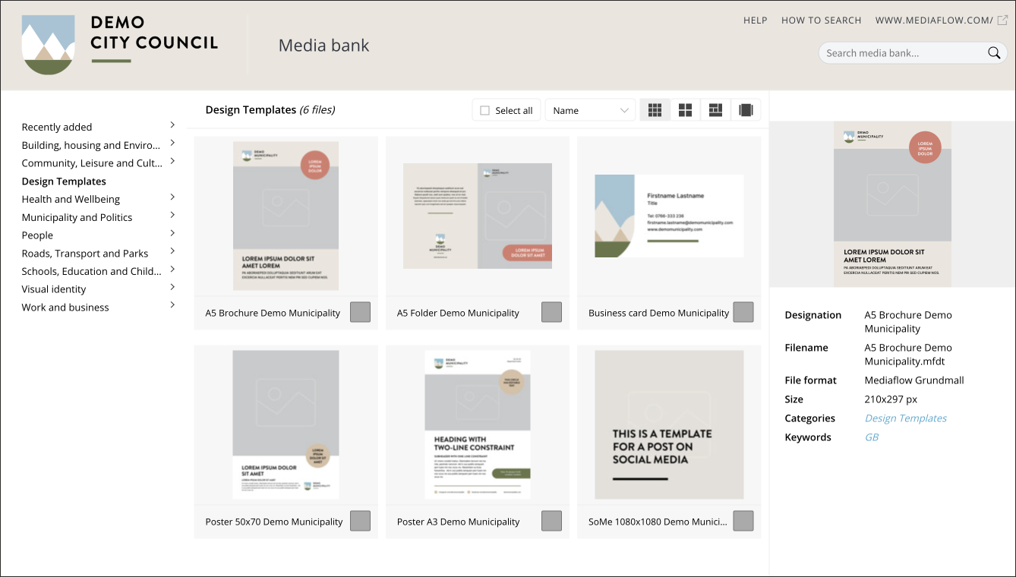Switch to large grid view icon

coord(685,110)
